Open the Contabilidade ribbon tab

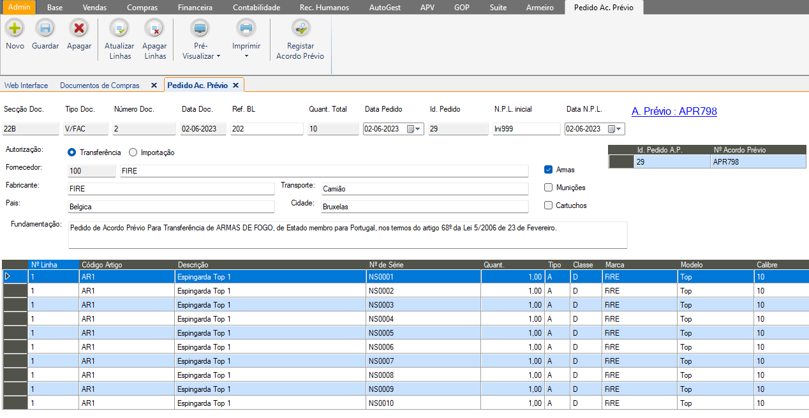point(256,8)
